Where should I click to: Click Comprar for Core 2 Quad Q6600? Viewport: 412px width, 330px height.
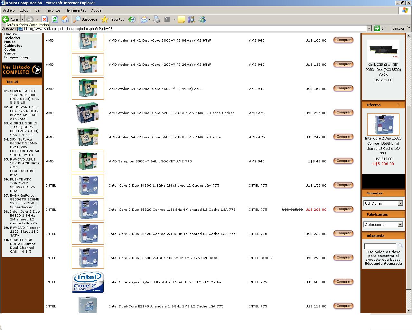pos(343,282)
